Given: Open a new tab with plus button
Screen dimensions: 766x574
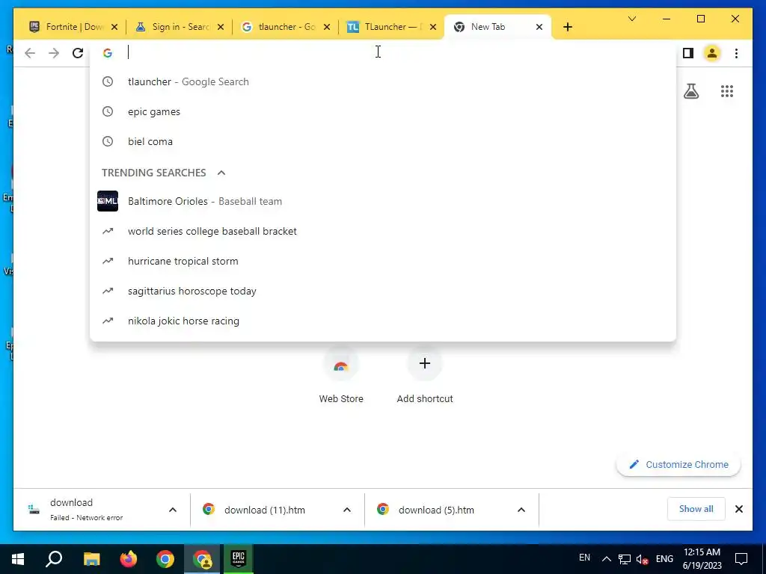Looking at the screenshot, I should pos(567,27).
